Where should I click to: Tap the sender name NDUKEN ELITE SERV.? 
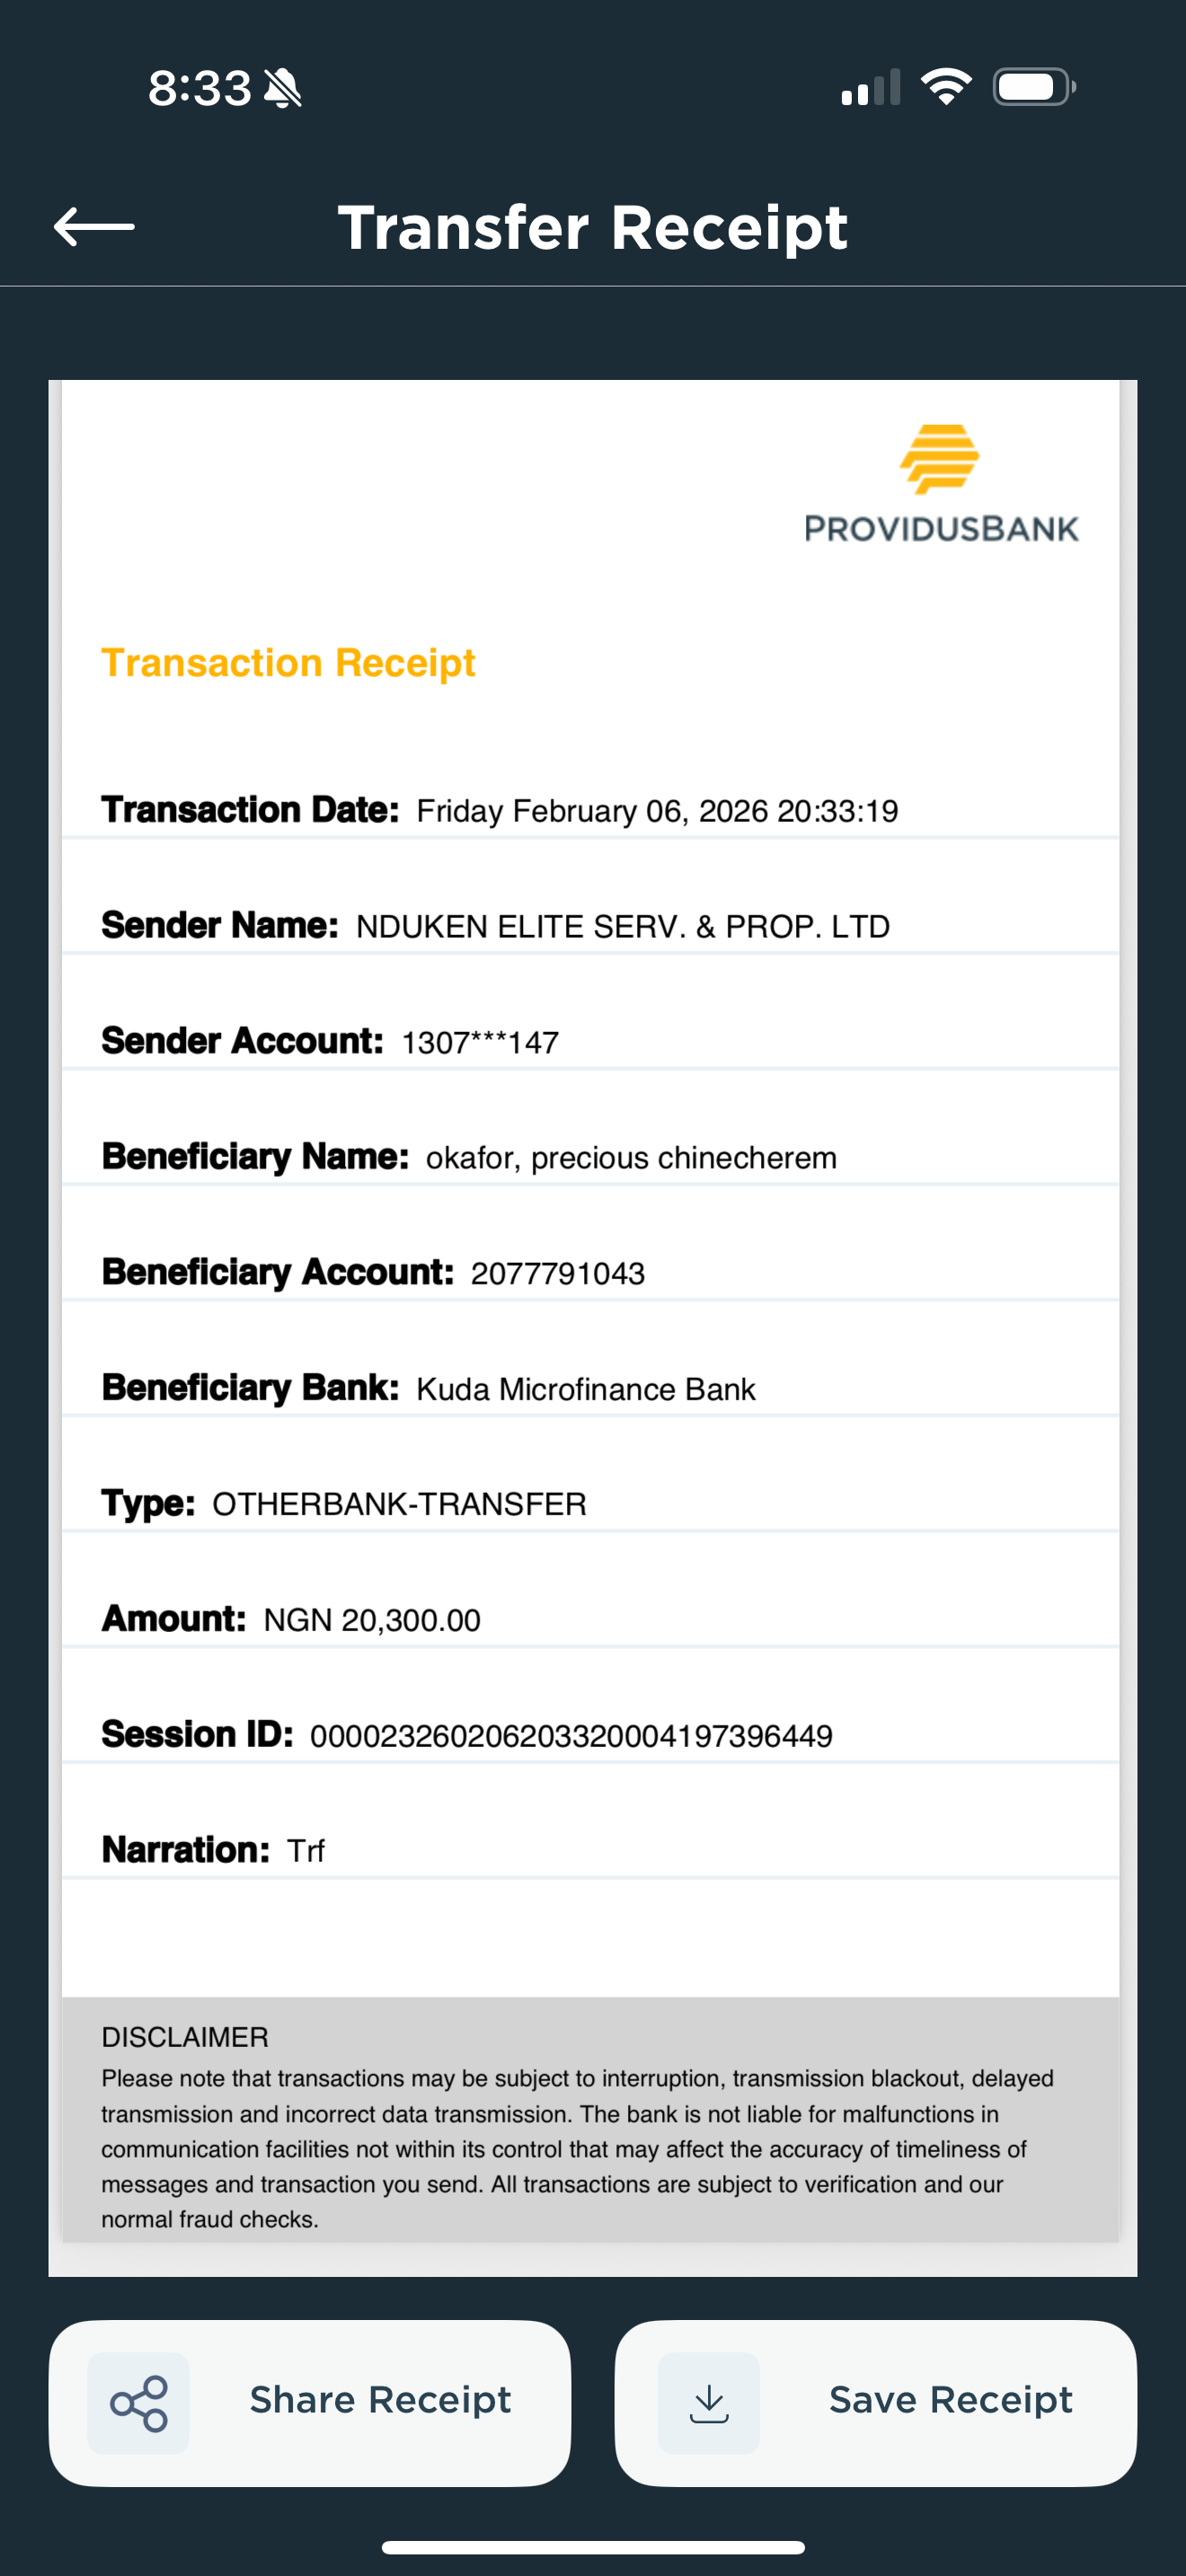click(x=622, y=927)
